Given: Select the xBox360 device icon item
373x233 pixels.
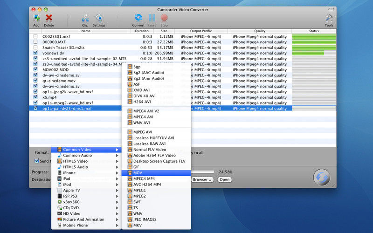Looking at the screenshot, I should 60,202.
